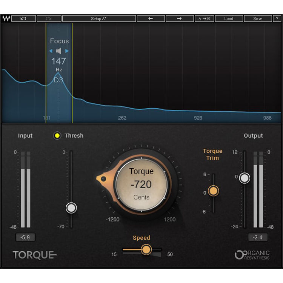Image resolution: width=283 pixels, height=283 pixels.
Task: Click the Output gain fader handle
Action: pyautogui.click(x=245, y=178)
